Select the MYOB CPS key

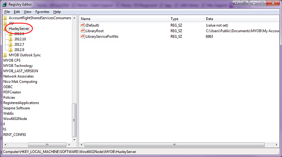click(12, 60)
